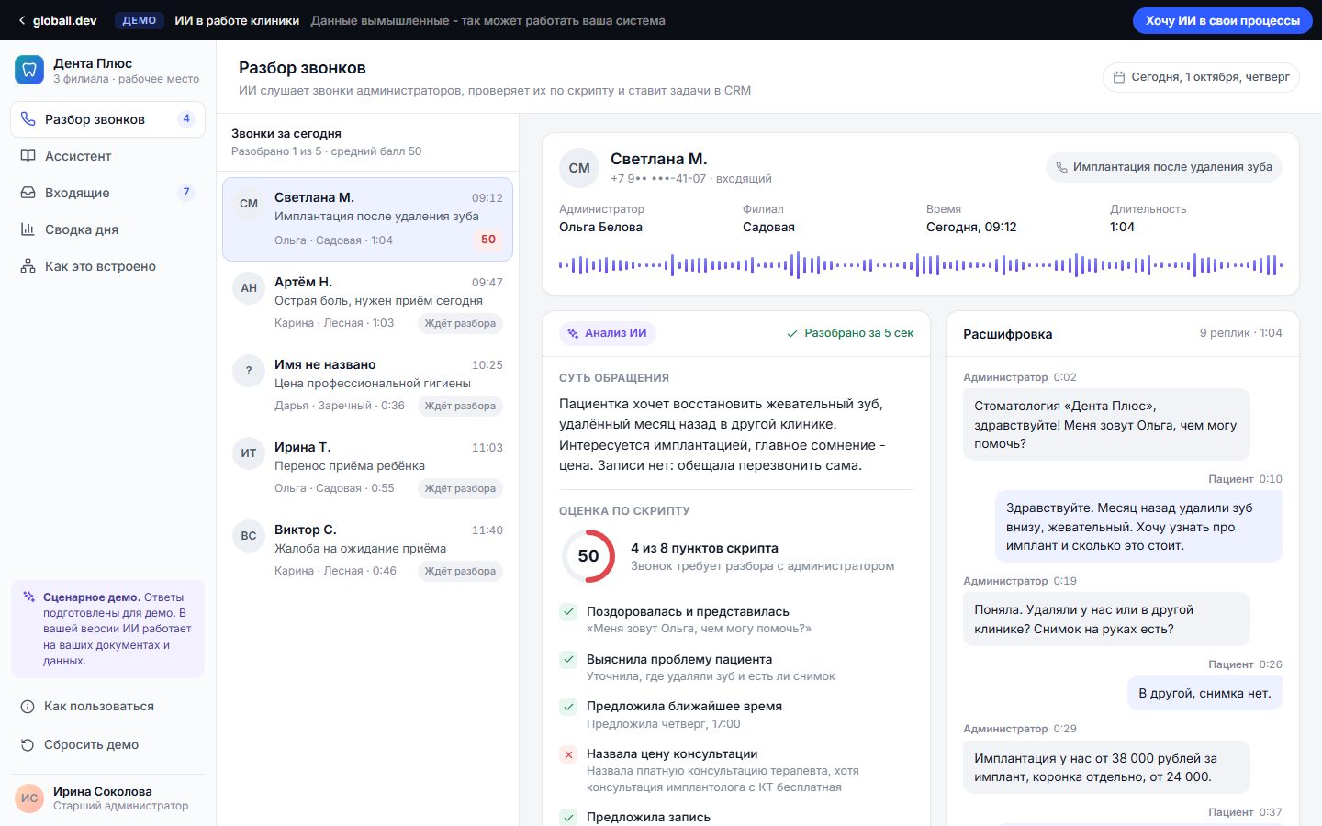Select Артём Н. call at 09:47

click(367, 303)
